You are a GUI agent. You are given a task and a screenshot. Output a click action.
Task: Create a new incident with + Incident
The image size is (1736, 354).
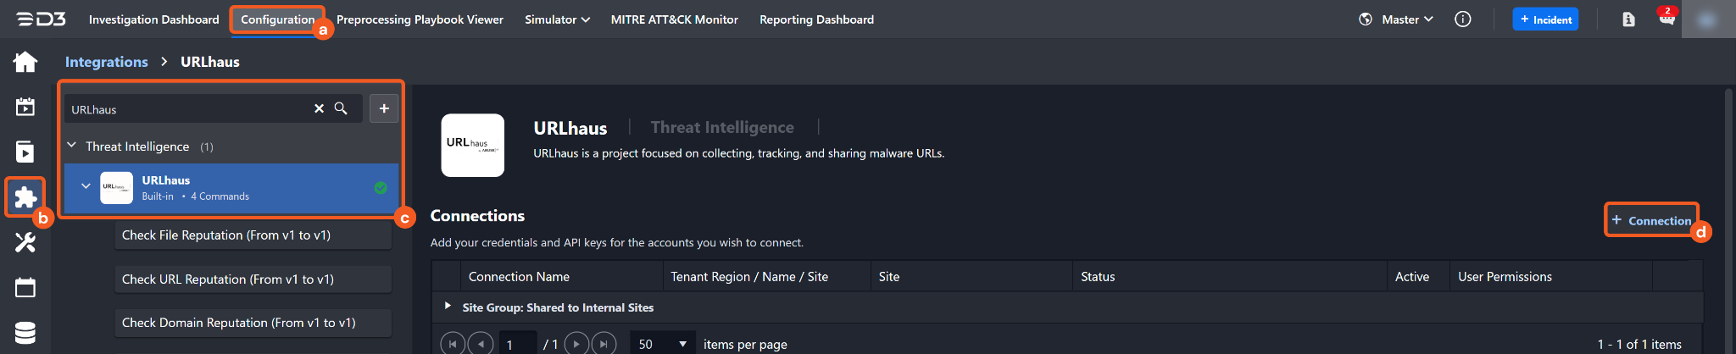pyautogui.click(x=1545, y=19)
